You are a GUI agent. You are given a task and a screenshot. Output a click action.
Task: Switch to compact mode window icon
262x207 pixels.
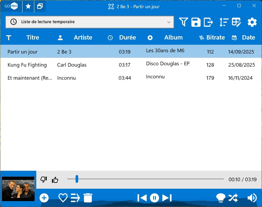(x=40, y=6)
